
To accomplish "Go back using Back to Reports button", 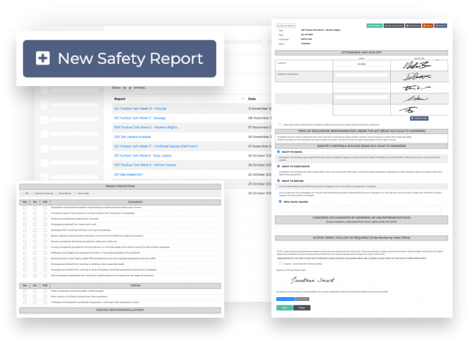I will point(286,26).
